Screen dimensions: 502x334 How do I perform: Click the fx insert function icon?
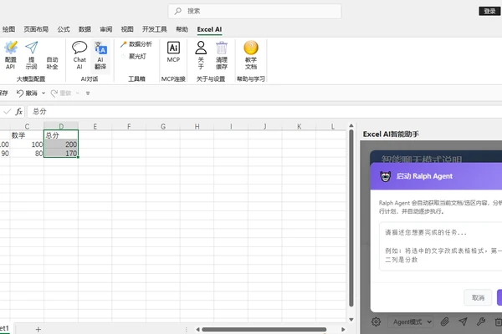click(19, 111)
